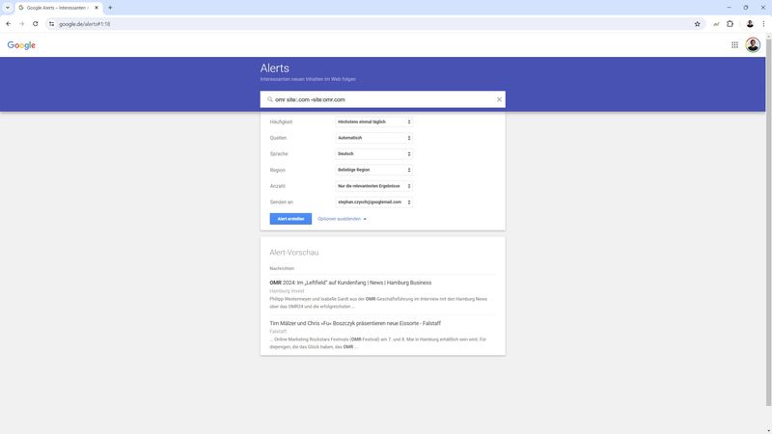Open the Google account avatar
The height and width of the screenshot is (434, 772).
753,44
